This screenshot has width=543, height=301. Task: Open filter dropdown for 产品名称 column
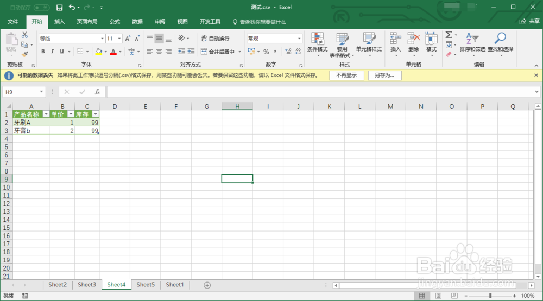(46, 114)
